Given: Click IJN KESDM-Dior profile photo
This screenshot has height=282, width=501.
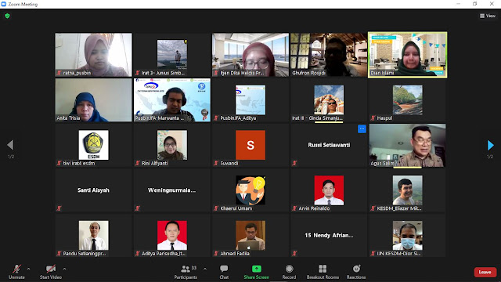Looking at the screenshot, I should [407, 235].
